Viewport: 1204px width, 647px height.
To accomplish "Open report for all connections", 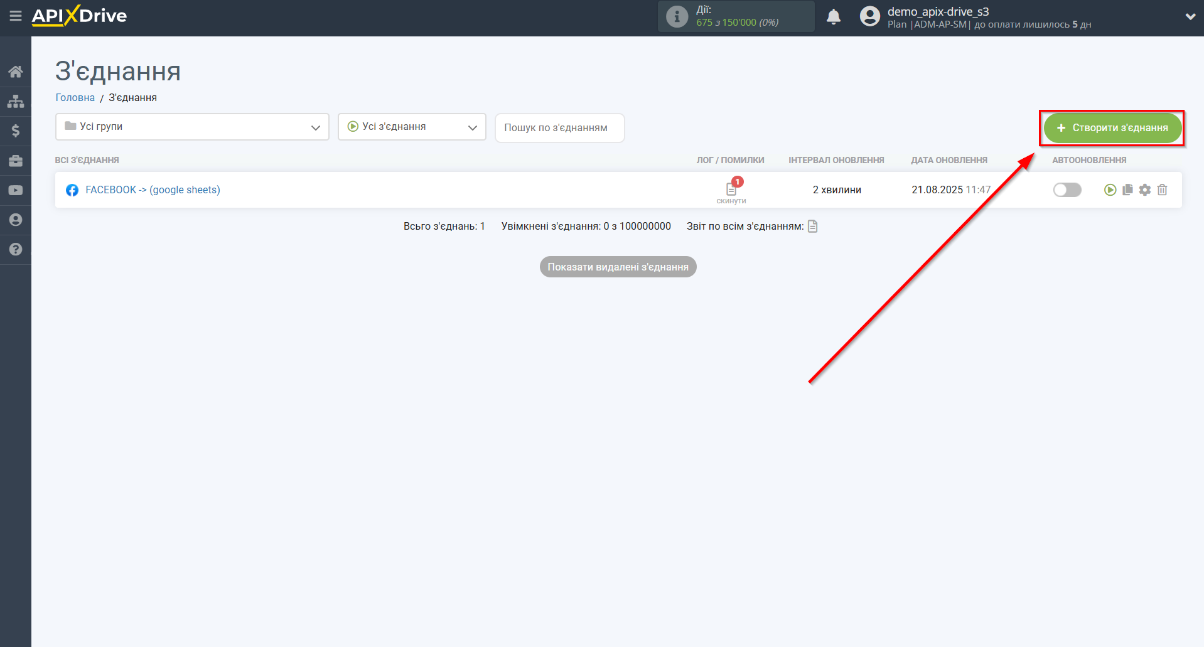I will [x=813, y=226].
